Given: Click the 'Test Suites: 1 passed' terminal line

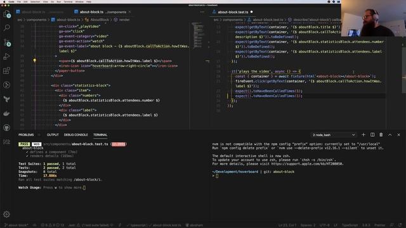Looking at the screenshot, I should (x=47, y=164).
